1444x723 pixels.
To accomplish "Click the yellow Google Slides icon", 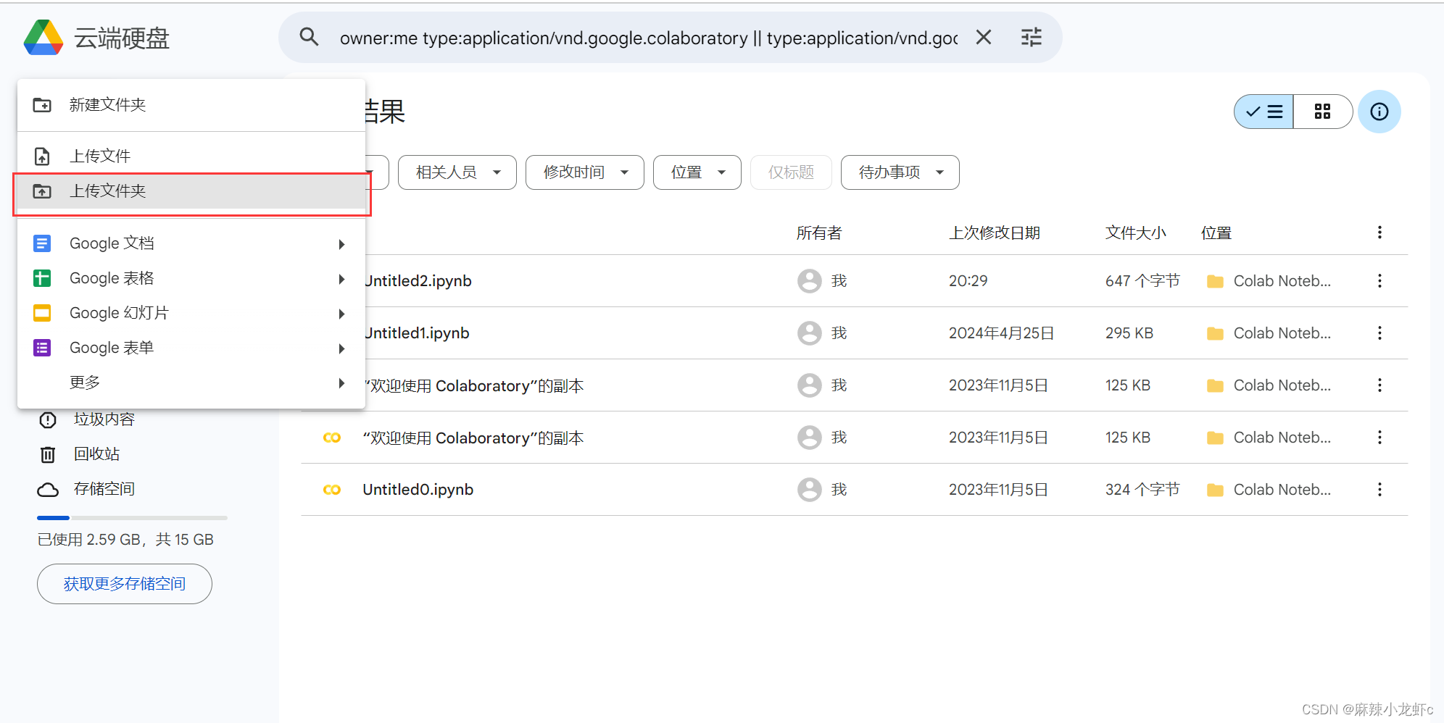I will coord(42,313).
